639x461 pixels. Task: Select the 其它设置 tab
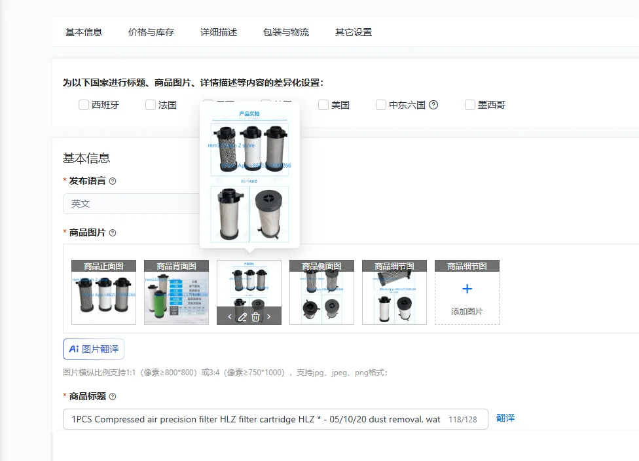(354, 32)
